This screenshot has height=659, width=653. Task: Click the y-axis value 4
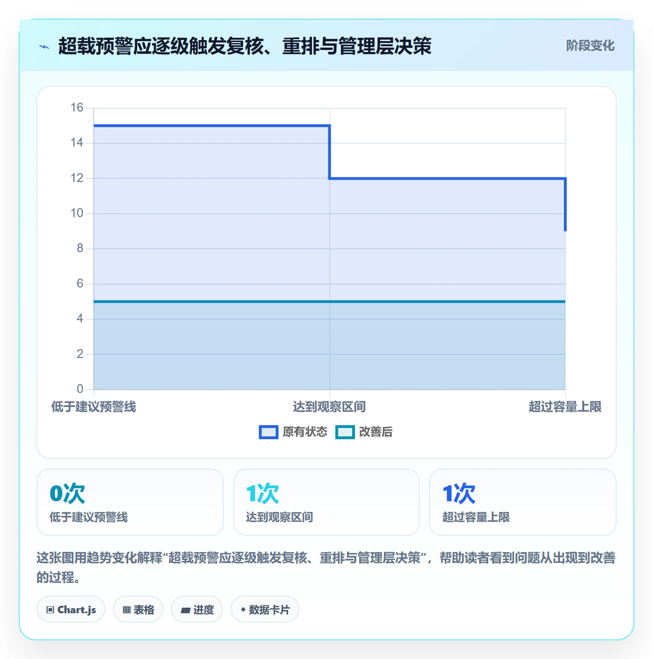click(x=80, y=318)
